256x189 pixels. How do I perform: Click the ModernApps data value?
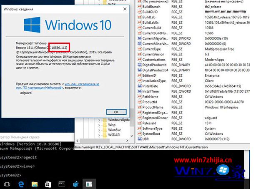(214, 60)
